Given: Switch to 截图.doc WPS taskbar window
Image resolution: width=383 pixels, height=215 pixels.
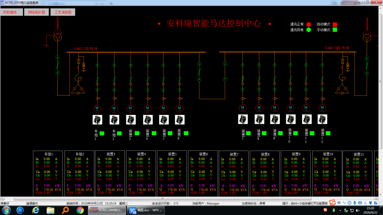Looking at the screenshot, I should [x=146, y=210].
